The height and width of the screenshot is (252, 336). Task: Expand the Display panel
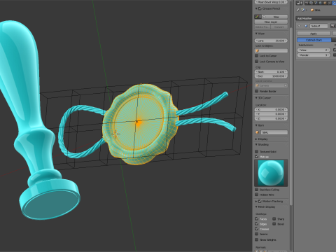tap(256, 139)
